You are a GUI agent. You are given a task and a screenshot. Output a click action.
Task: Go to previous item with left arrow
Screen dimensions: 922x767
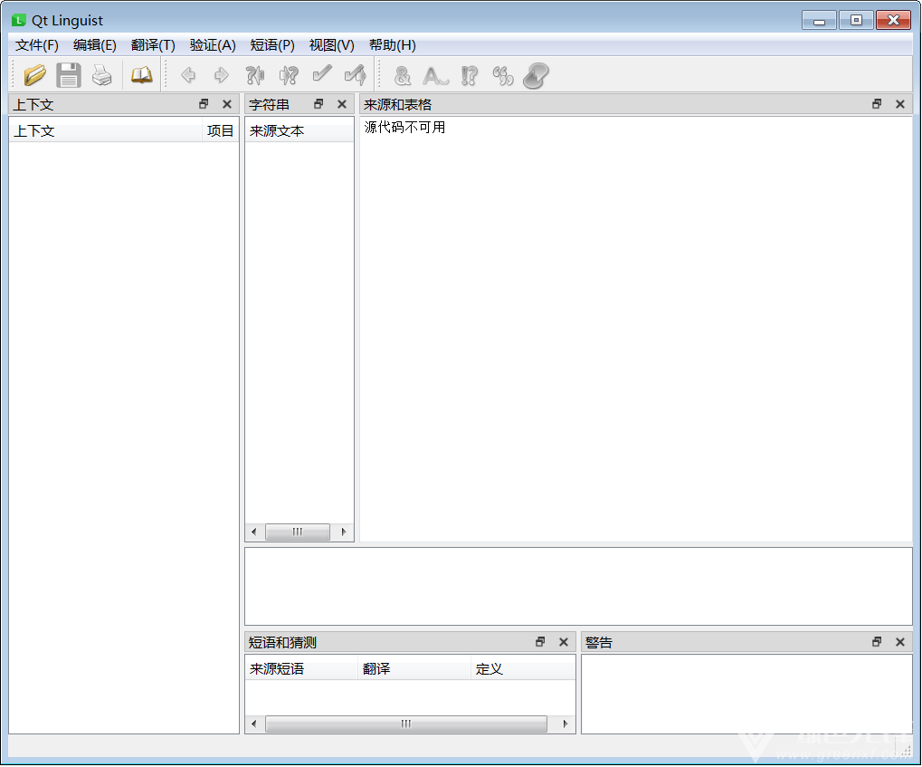coord(188,75)
